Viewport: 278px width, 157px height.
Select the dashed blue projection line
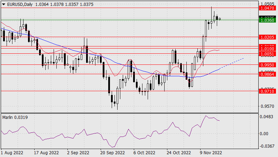click(232, 63)
